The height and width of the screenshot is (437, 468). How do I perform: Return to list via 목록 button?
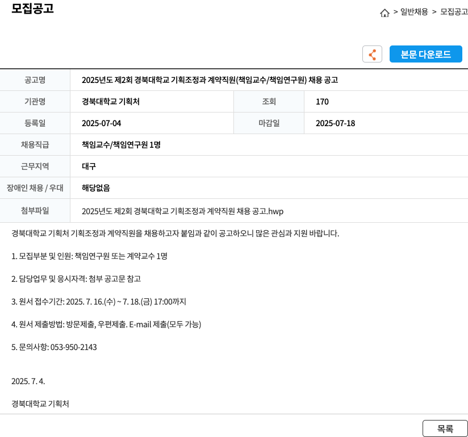tap(445, 428)
